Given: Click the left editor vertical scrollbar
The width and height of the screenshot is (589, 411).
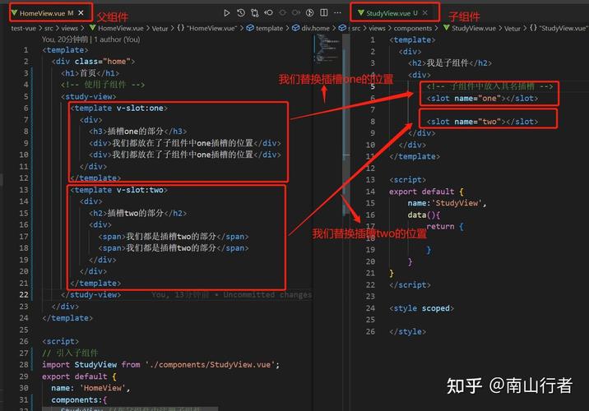Looking at the screenshot, I should pyautogui.click(x=346, y=126).
